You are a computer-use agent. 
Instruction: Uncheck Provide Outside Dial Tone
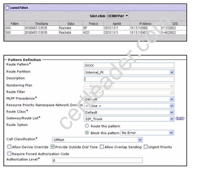pos(52,147)
